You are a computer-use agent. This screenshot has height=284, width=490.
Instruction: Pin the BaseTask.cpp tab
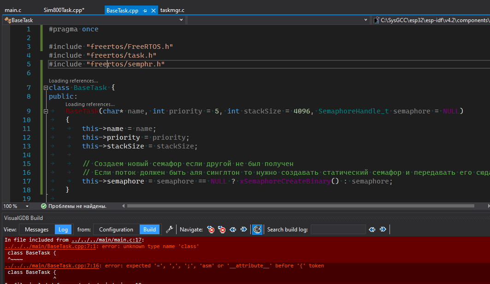click(145, 10)
